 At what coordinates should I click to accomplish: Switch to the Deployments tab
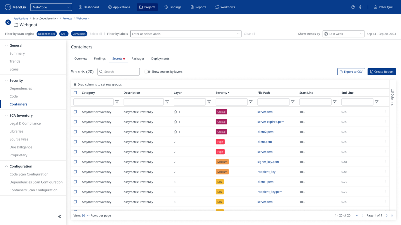point(160,58)
